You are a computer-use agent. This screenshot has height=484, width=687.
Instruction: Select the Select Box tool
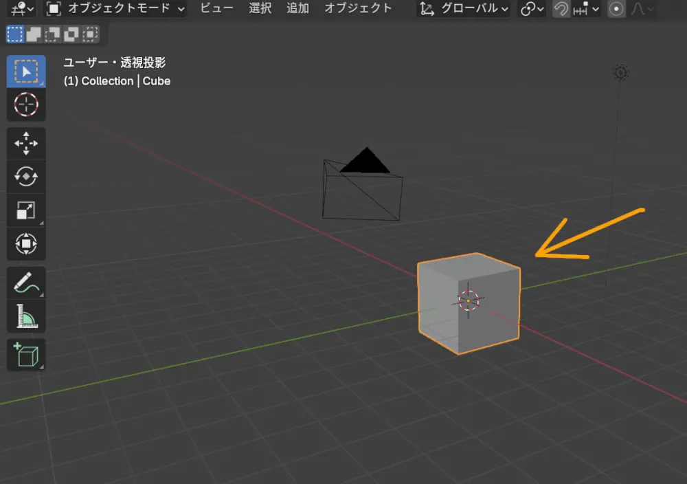(26, 71)
